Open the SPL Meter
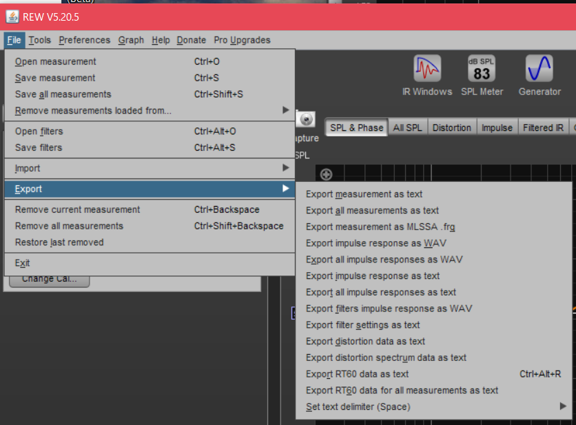The width and height of the screenshot is (576, 425). [x=482, y=75]
